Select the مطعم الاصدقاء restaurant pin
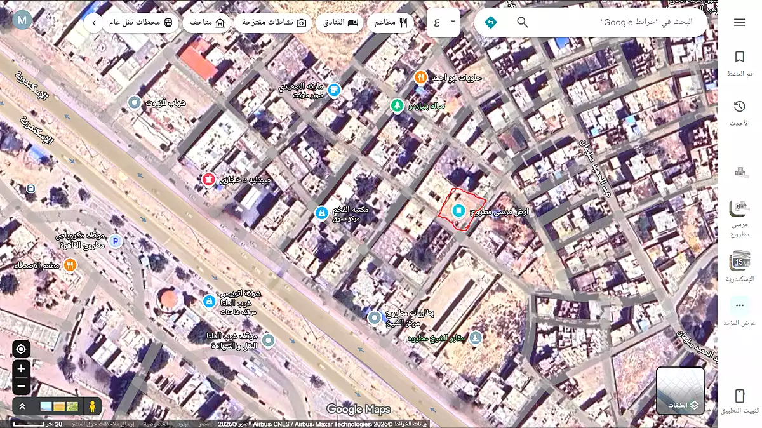The width and height of the screenshot is (762, 428). (70, 265)
